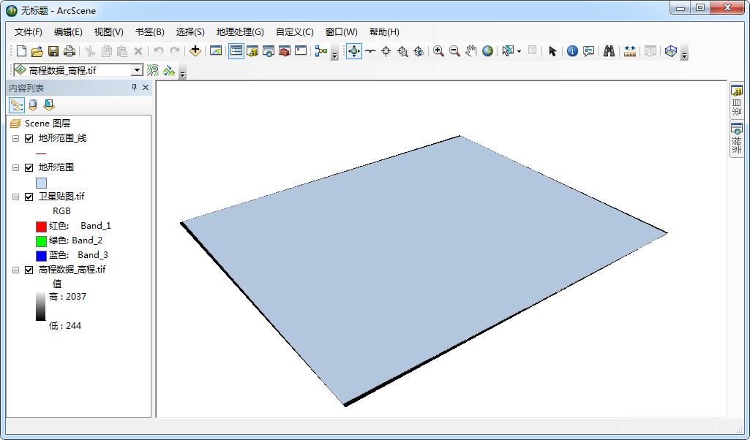
Task: Open the 高程数据_高程.tif layer dropdown
Action: tap(137, 70)
